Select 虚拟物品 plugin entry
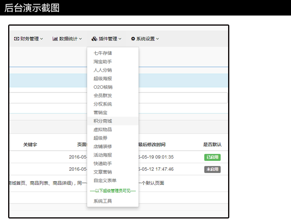This screenshot has height=222, width=291. click(x=113, y=130)
